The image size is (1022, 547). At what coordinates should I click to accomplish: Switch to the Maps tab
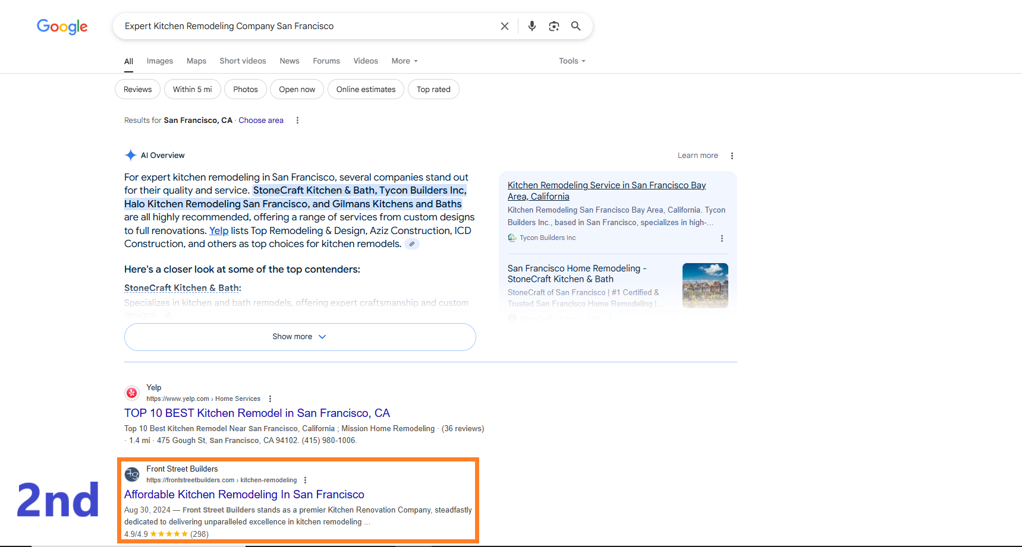point(196,61)
